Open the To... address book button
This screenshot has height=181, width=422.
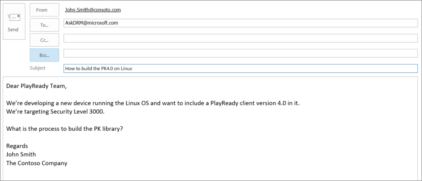44,25
